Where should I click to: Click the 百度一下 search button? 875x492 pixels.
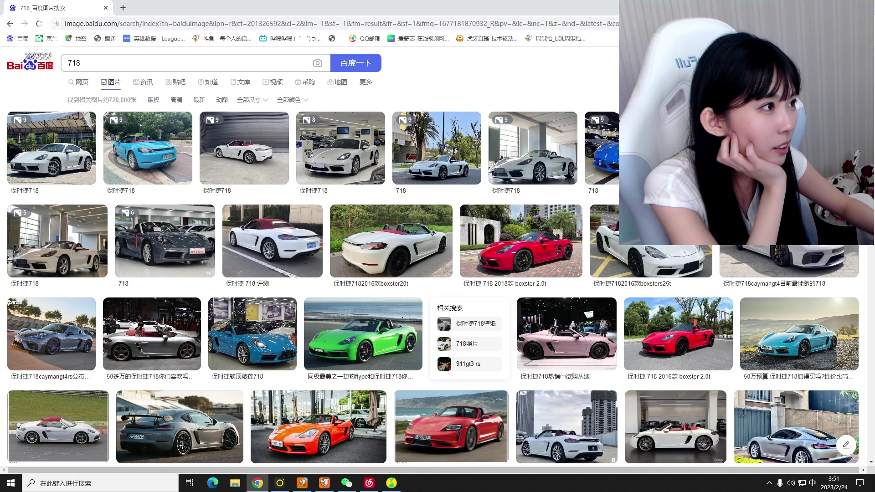pyautogui.click(x=356, y=63)
